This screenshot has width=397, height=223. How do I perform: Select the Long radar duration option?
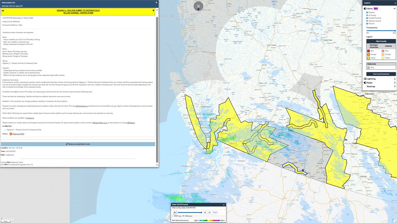pyautogui.click(x=184, y=216)
